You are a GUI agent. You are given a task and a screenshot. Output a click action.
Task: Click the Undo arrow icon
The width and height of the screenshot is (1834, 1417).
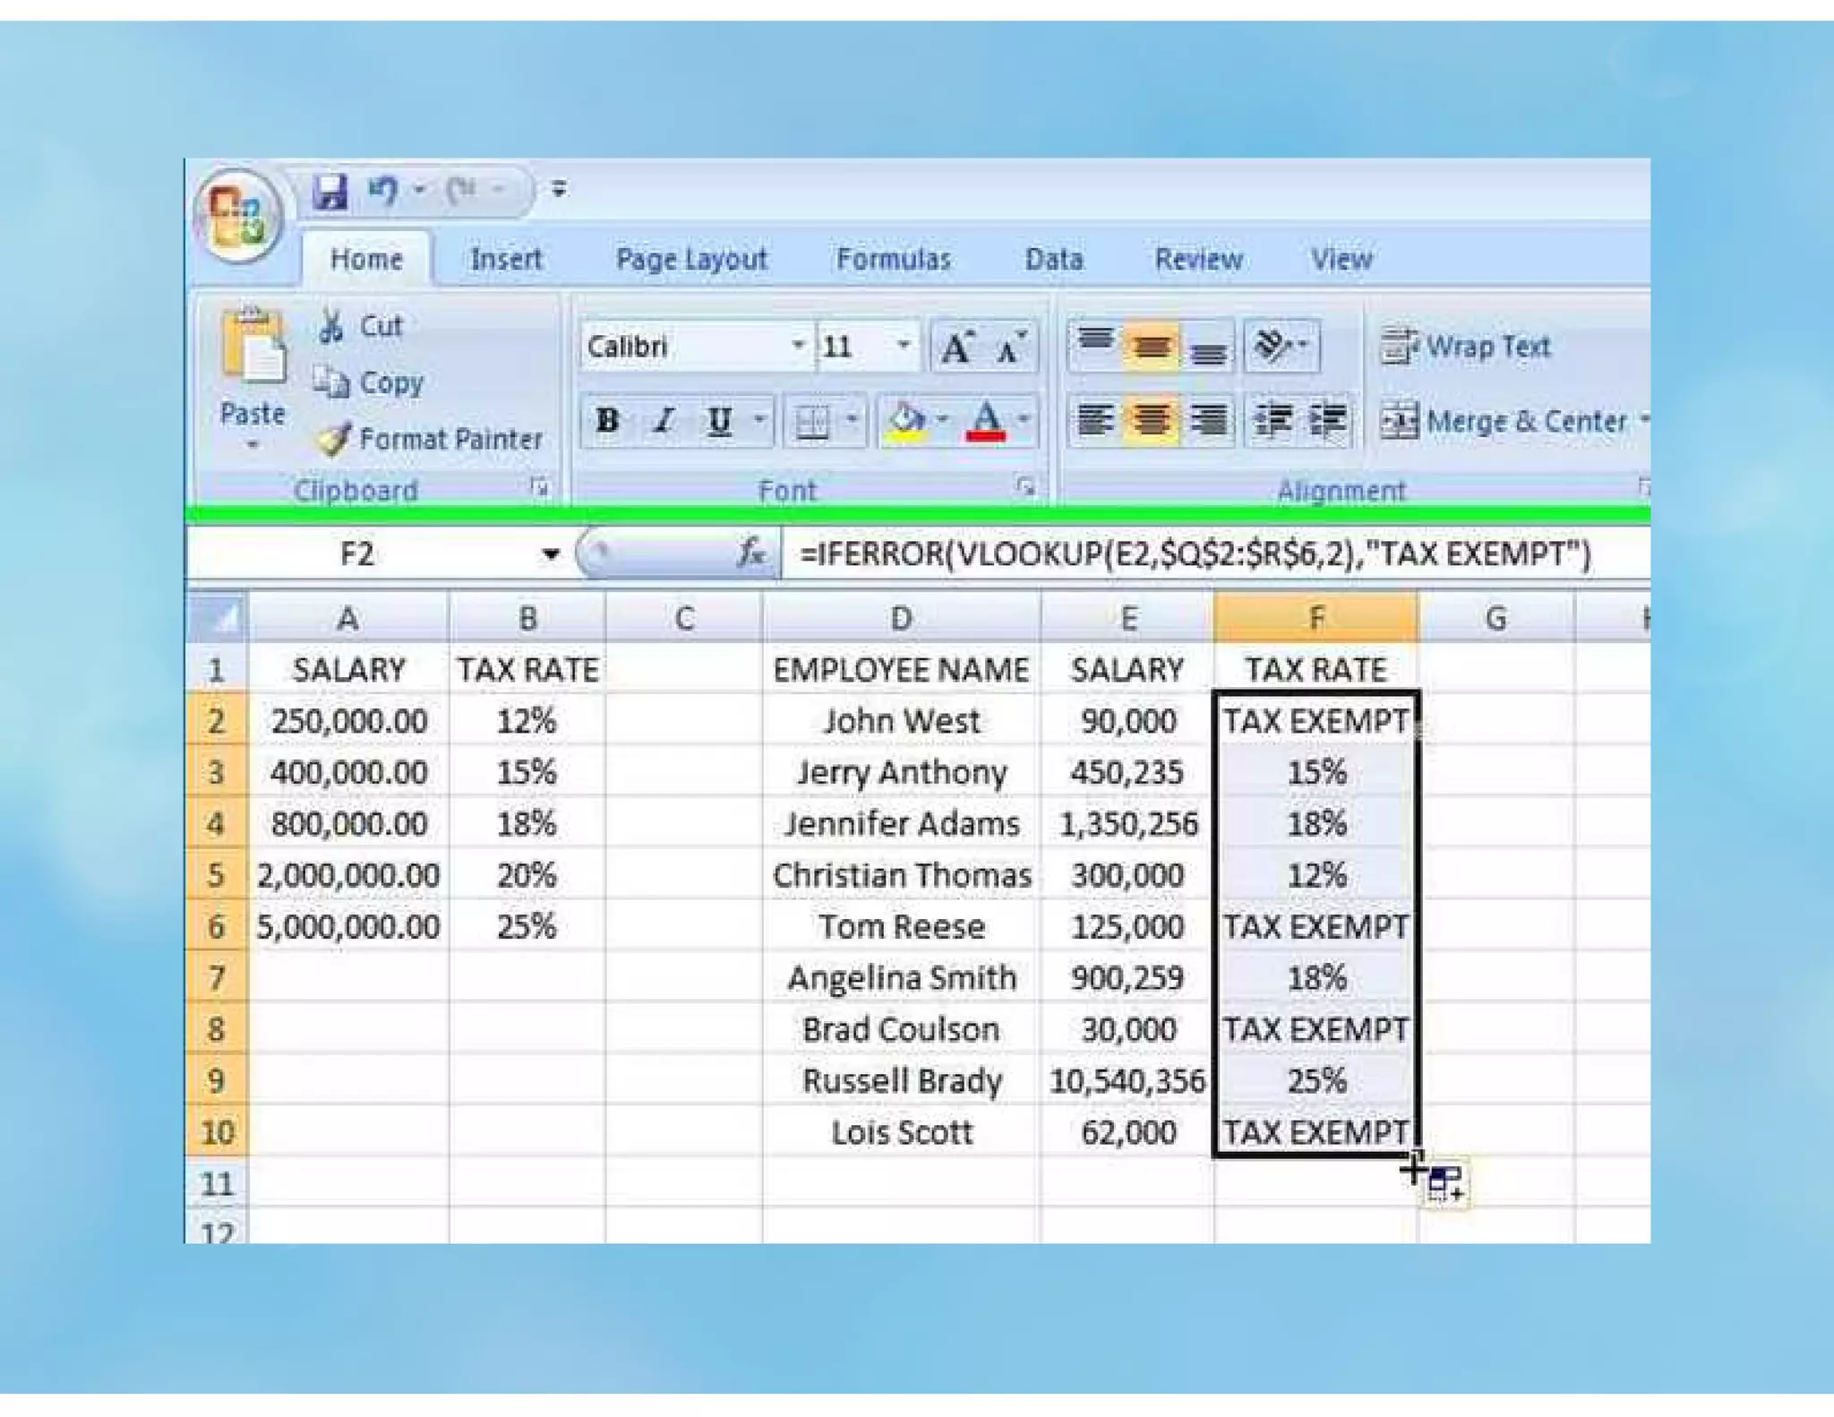383,191
